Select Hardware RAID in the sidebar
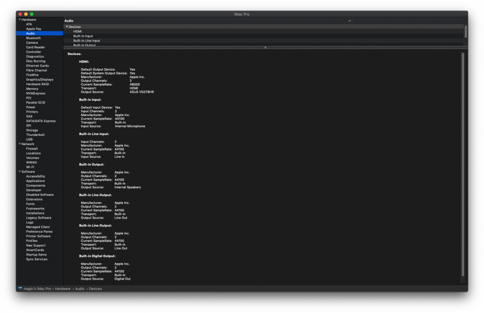Image resolution: width=484 pixels, height=313 pixels. [37, 84]
